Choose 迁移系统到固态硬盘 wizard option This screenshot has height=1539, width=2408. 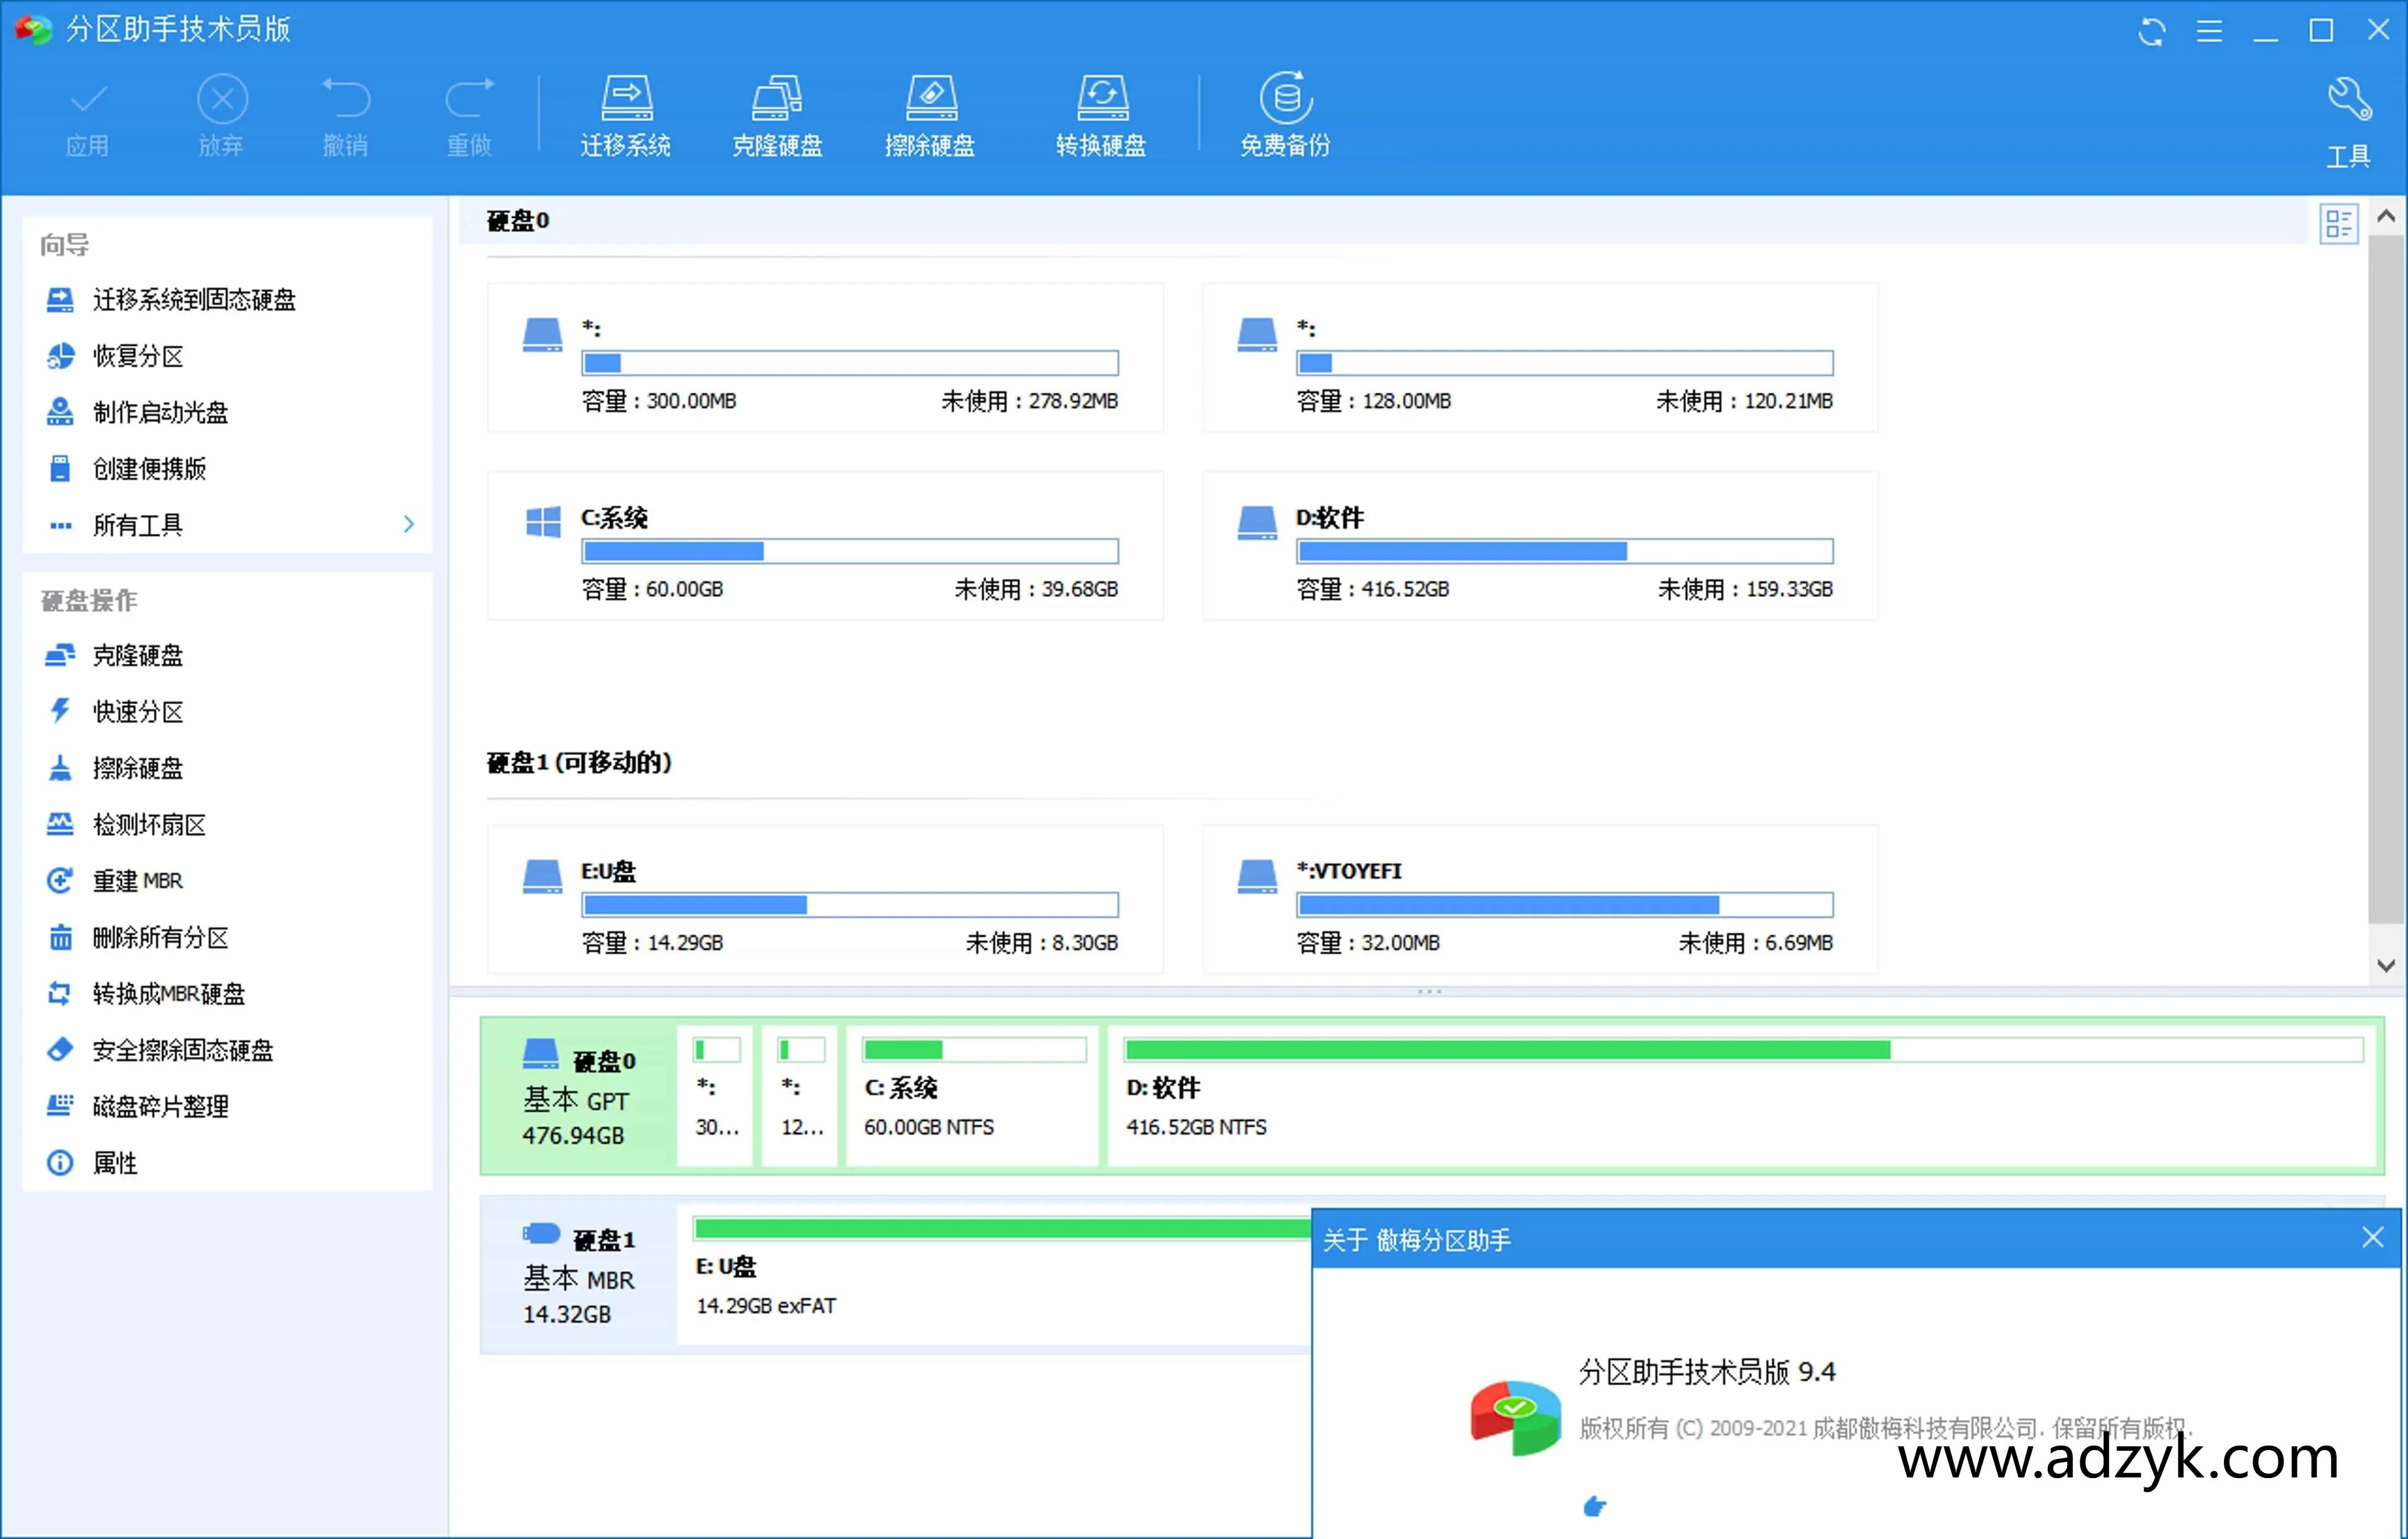192,299
